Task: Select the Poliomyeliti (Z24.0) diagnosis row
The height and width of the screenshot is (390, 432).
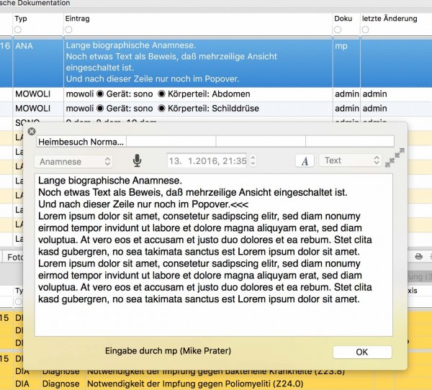Action: (216, 384)
